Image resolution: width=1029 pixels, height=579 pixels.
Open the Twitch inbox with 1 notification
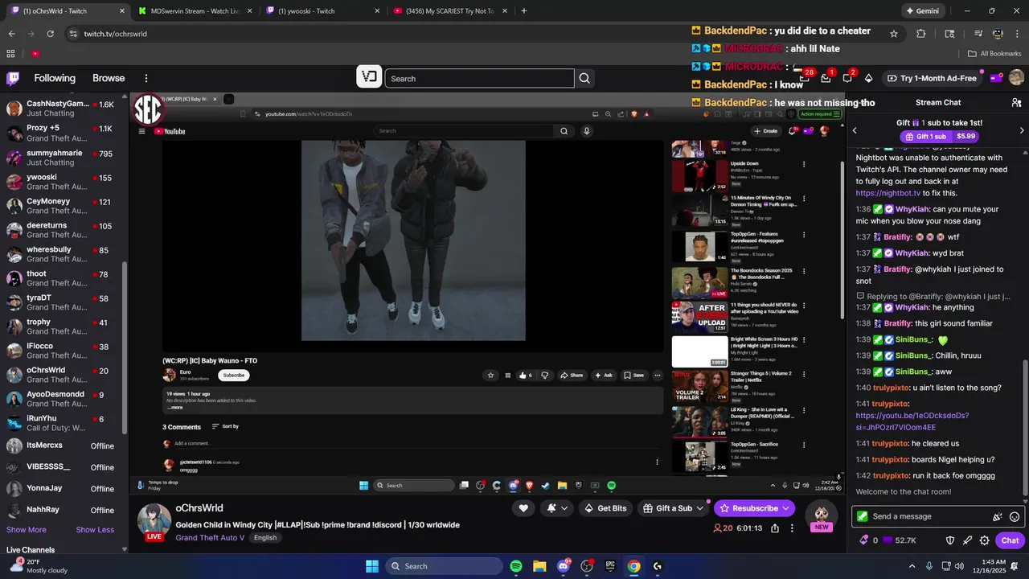point(826,78)
